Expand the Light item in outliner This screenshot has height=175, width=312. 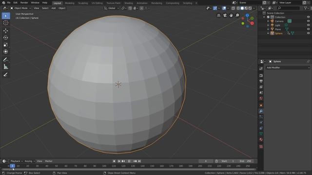click(268, 25)
